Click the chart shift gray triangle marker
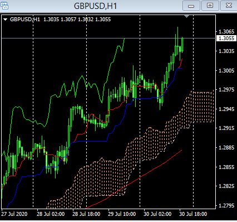The width and height of the screenshot is (237, 222). (187, 17)
